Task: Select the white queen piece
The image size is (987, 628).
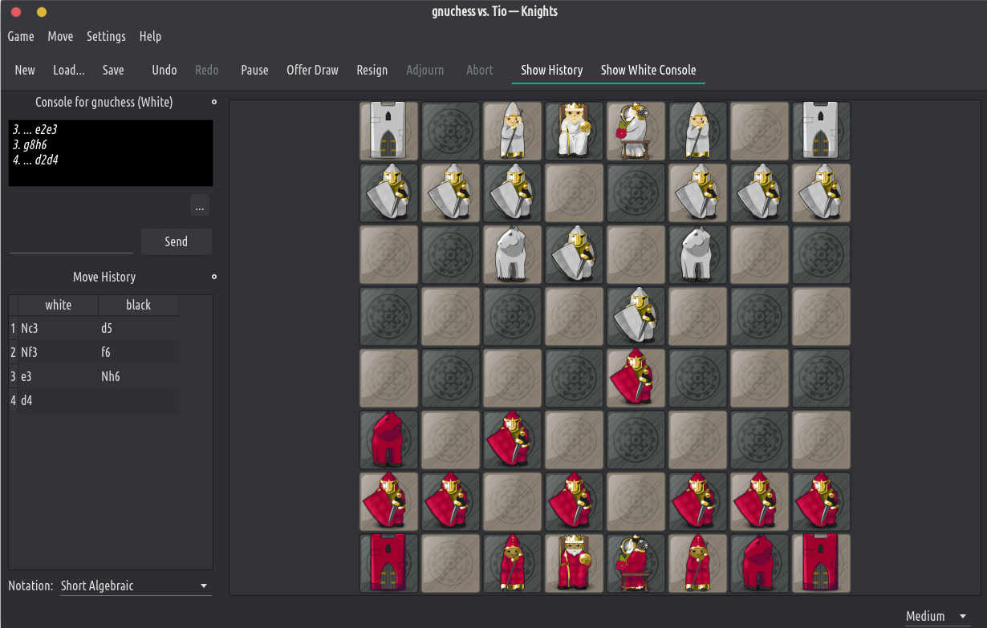Action: 636,131
